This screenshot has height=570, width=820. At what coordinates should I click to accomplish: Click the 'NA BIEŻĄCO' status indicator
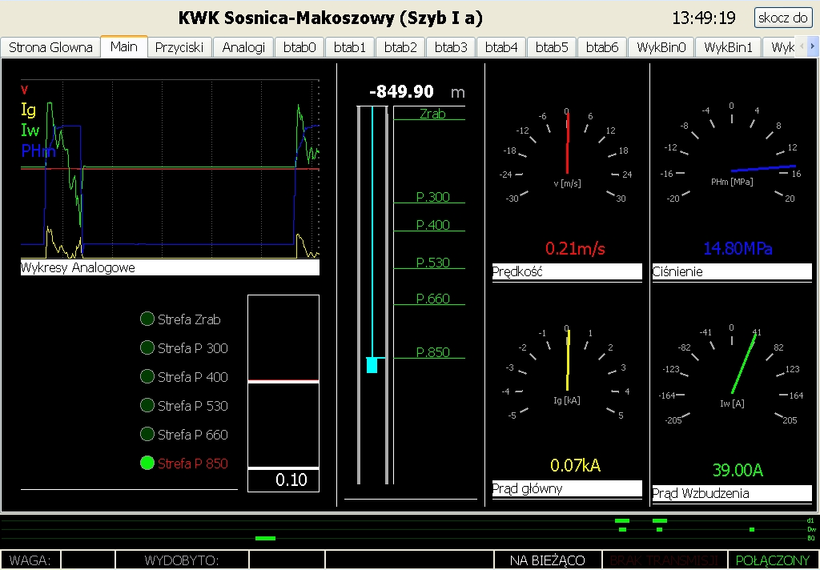(548, 560)
